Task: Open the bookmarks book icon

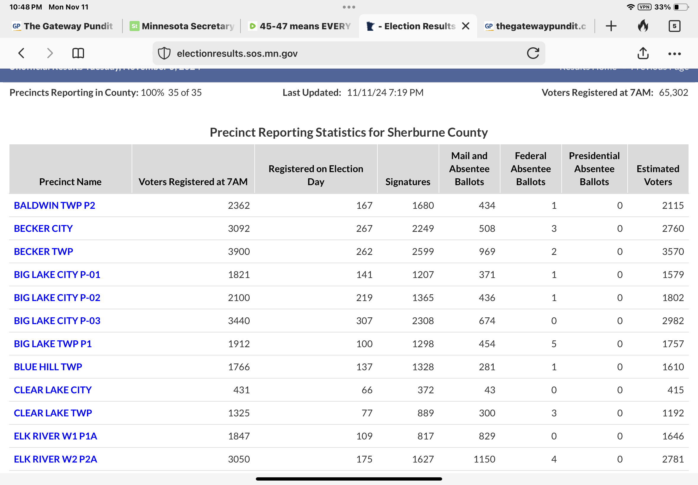Action: click(x=78, y=53)
